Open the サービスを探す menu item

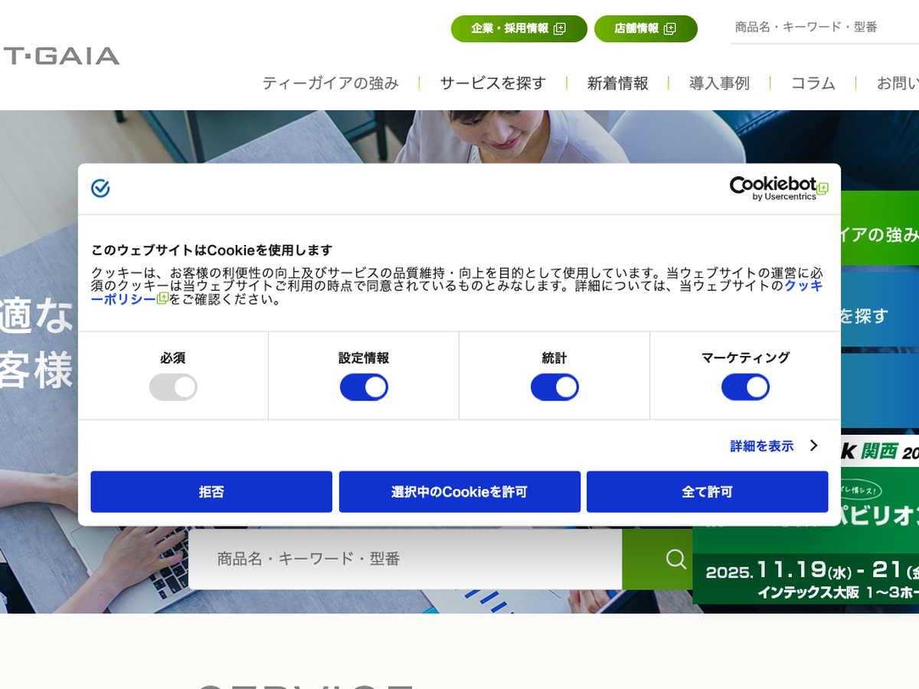492,83
